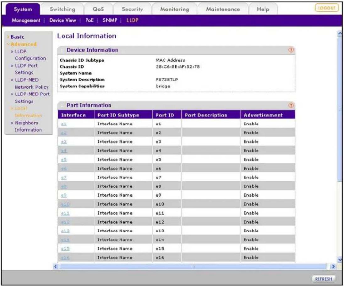This screenshot has width=344, height=286.
Task: Expand the Basic menu section
Action: click(17, 37)
